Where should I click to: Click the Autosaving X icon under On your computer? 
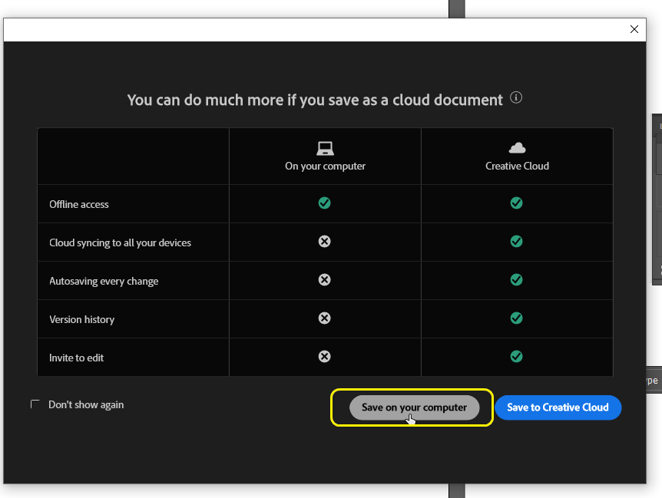point(324,279)
